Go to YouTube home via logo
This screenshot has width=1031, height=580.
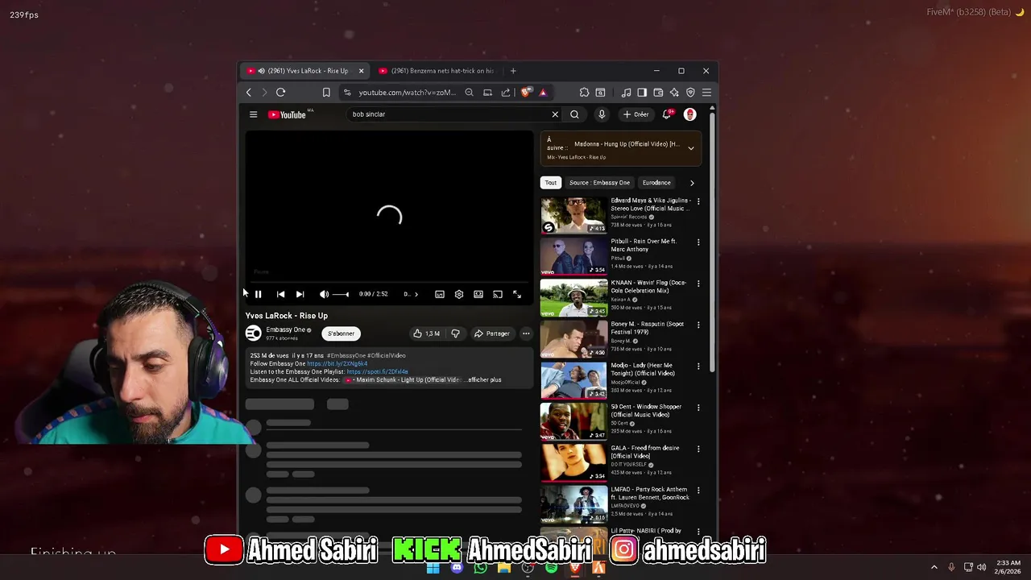(x=288, y=114)
